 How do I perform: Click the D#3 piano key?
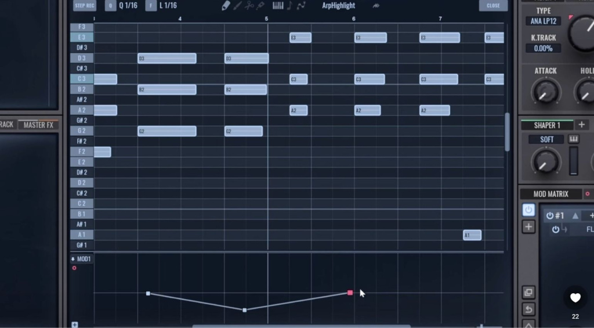82,48
